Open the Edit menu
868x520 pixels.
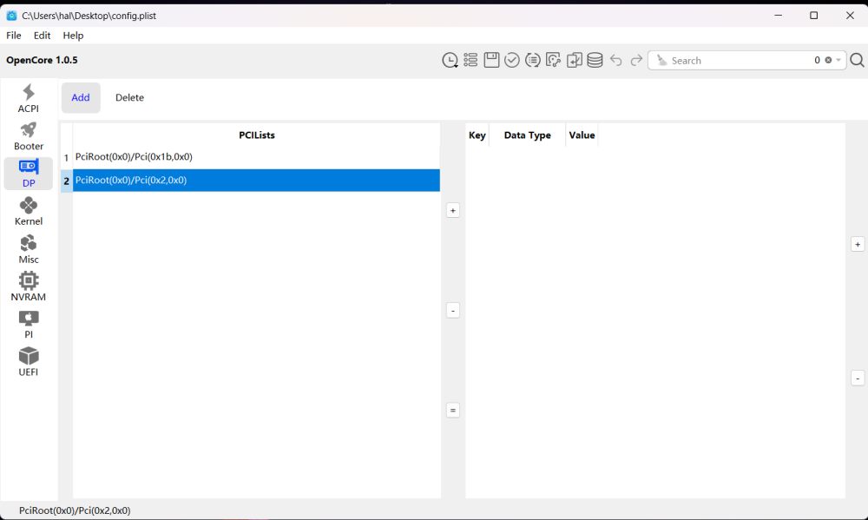(42, 36)
